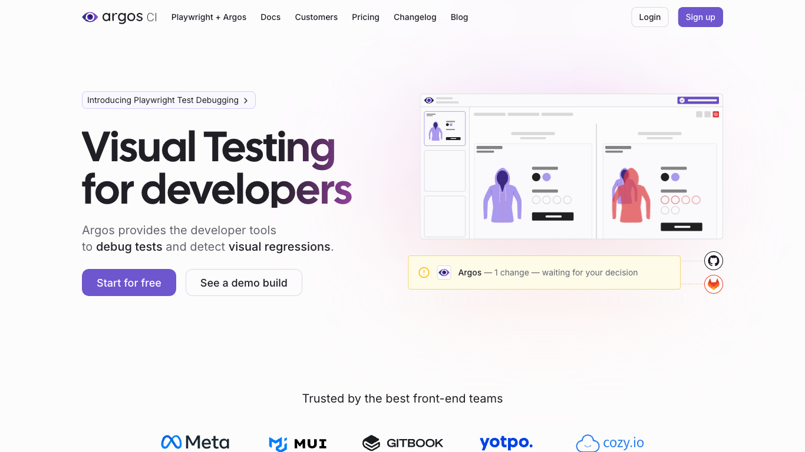This screenshot has width=805, height=452.
Task: Click the red eye icon in the illustration toolbar
Action: [x=716, y=114]
